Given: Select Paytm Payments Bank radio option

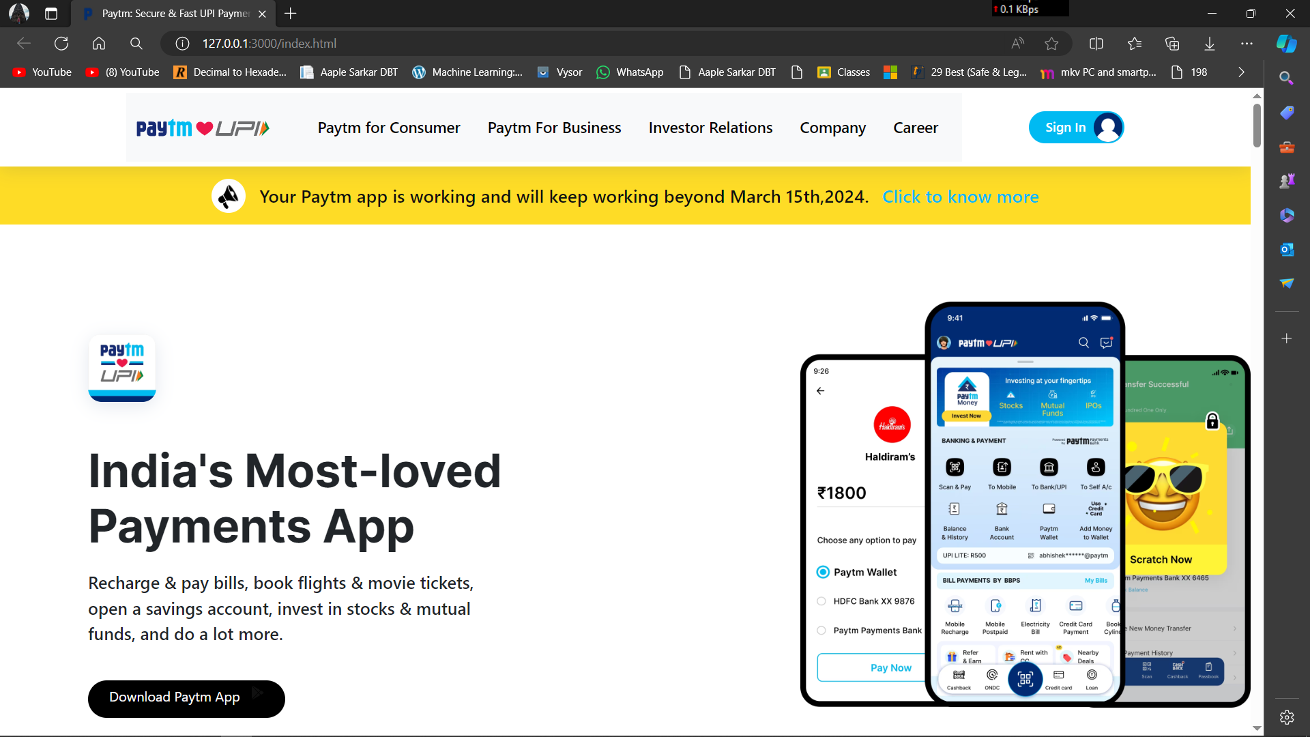Looking at the screenshot, I should click(x=821, y=631).
